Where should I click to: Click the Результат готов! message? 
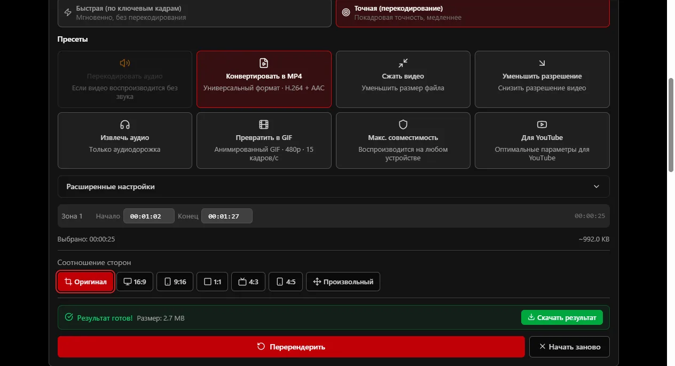pos(105,318)
